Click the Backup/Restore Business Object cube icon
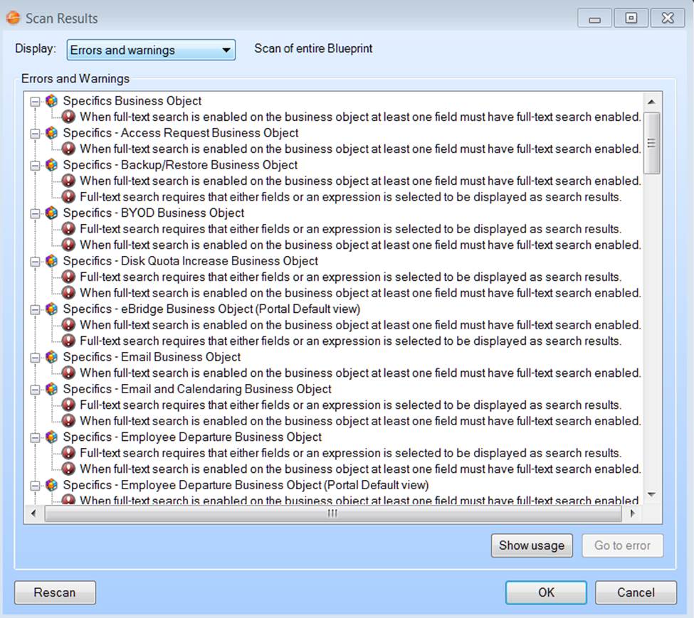Image resolution: width=694 pixels, height=618 pixels. coord(51,165)
